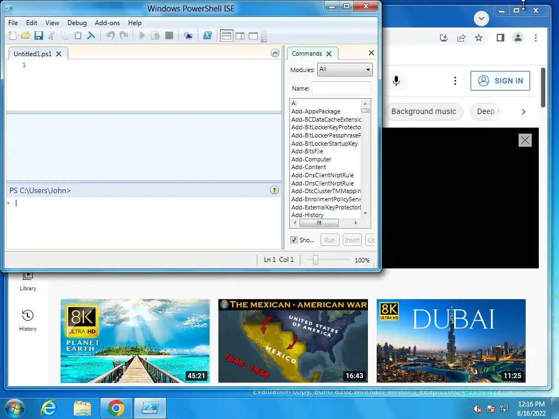
Task: Open New Remote PowerShell Tab icon
Action: click(x=188, y=35)
